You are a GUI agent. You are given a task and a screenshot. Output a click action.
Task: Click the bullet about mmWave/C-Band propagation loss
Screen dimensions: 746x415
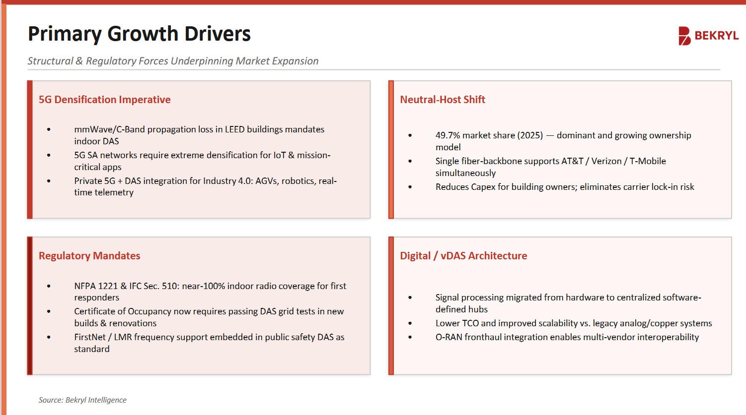pyautogui.click(x=199, y=135)
